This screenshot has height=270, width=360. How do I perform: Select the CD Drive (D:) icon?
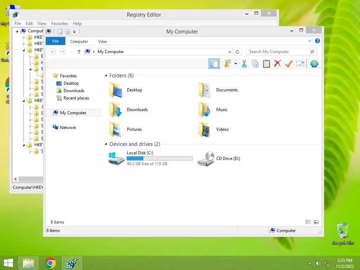click(206, 159)
